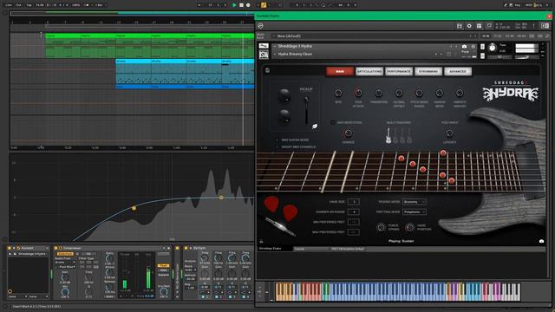Image resolution: width=555 pixels, height=312 pixels.
Task: Select the last guitar in Multi Tracking
Action: (x=409, y=136)
